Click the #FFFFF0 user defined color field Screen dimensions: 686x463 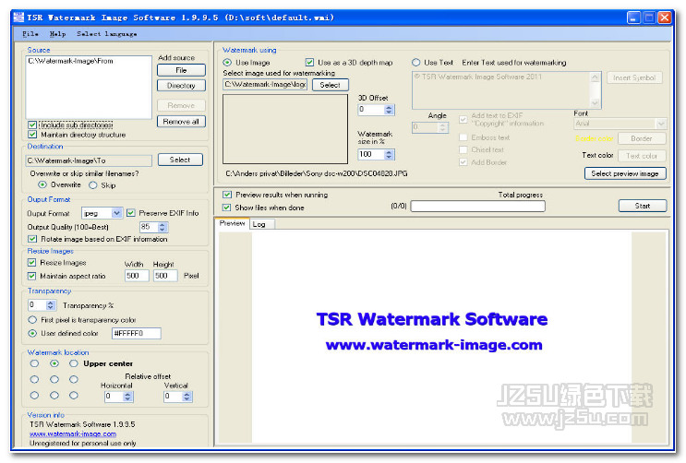[x=136, y=333]
